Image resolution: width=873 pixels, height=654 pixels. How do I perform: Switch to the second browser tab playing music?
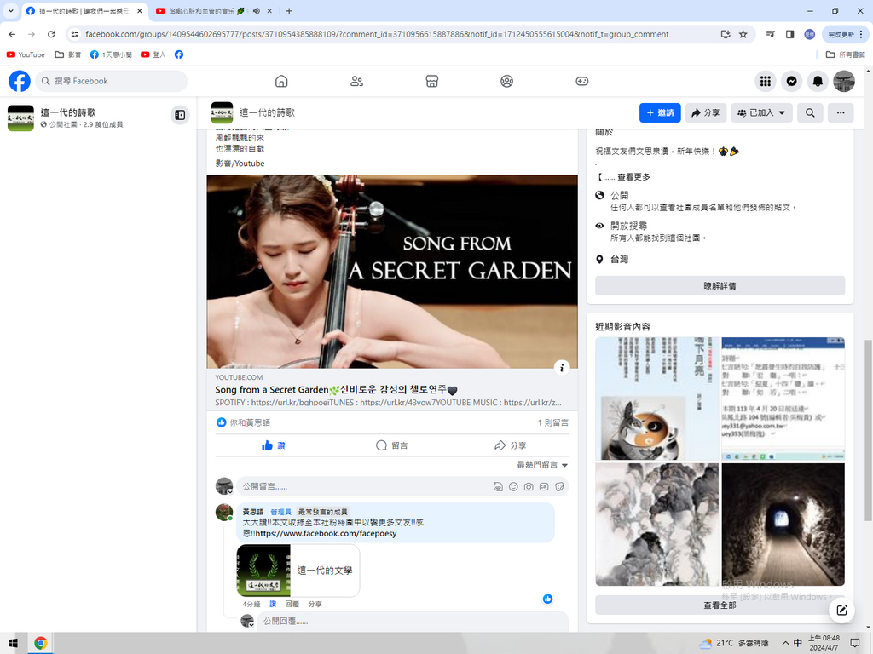[213, 11]
